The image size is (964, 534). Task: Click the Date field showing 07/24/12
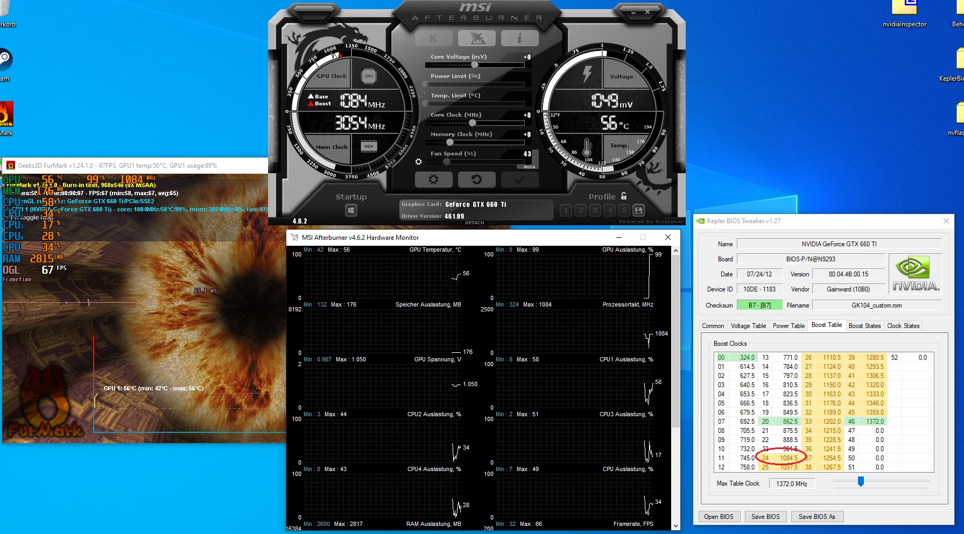pos(759,274)
